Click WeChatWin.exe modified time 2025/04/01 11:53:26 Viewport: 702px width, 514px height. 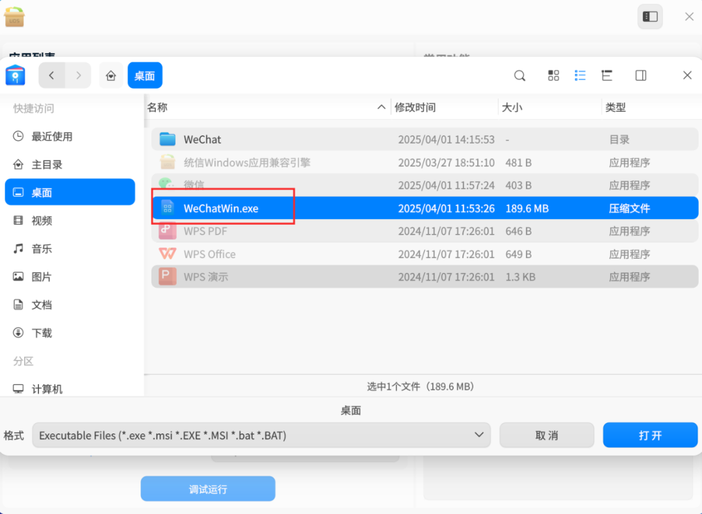click(x=447, y=208)
